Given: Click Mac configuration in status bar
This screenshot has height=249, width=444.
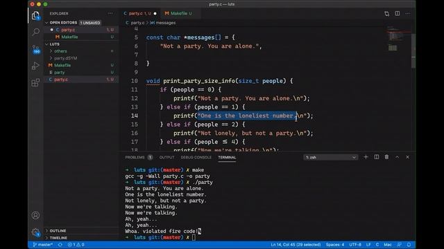Looking at the screenshot, I should coord(388,245).
